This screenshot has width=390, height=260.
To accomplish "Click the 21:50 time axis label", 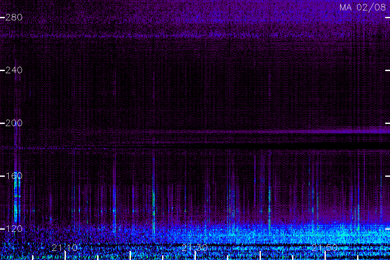I will pos(325,247).
